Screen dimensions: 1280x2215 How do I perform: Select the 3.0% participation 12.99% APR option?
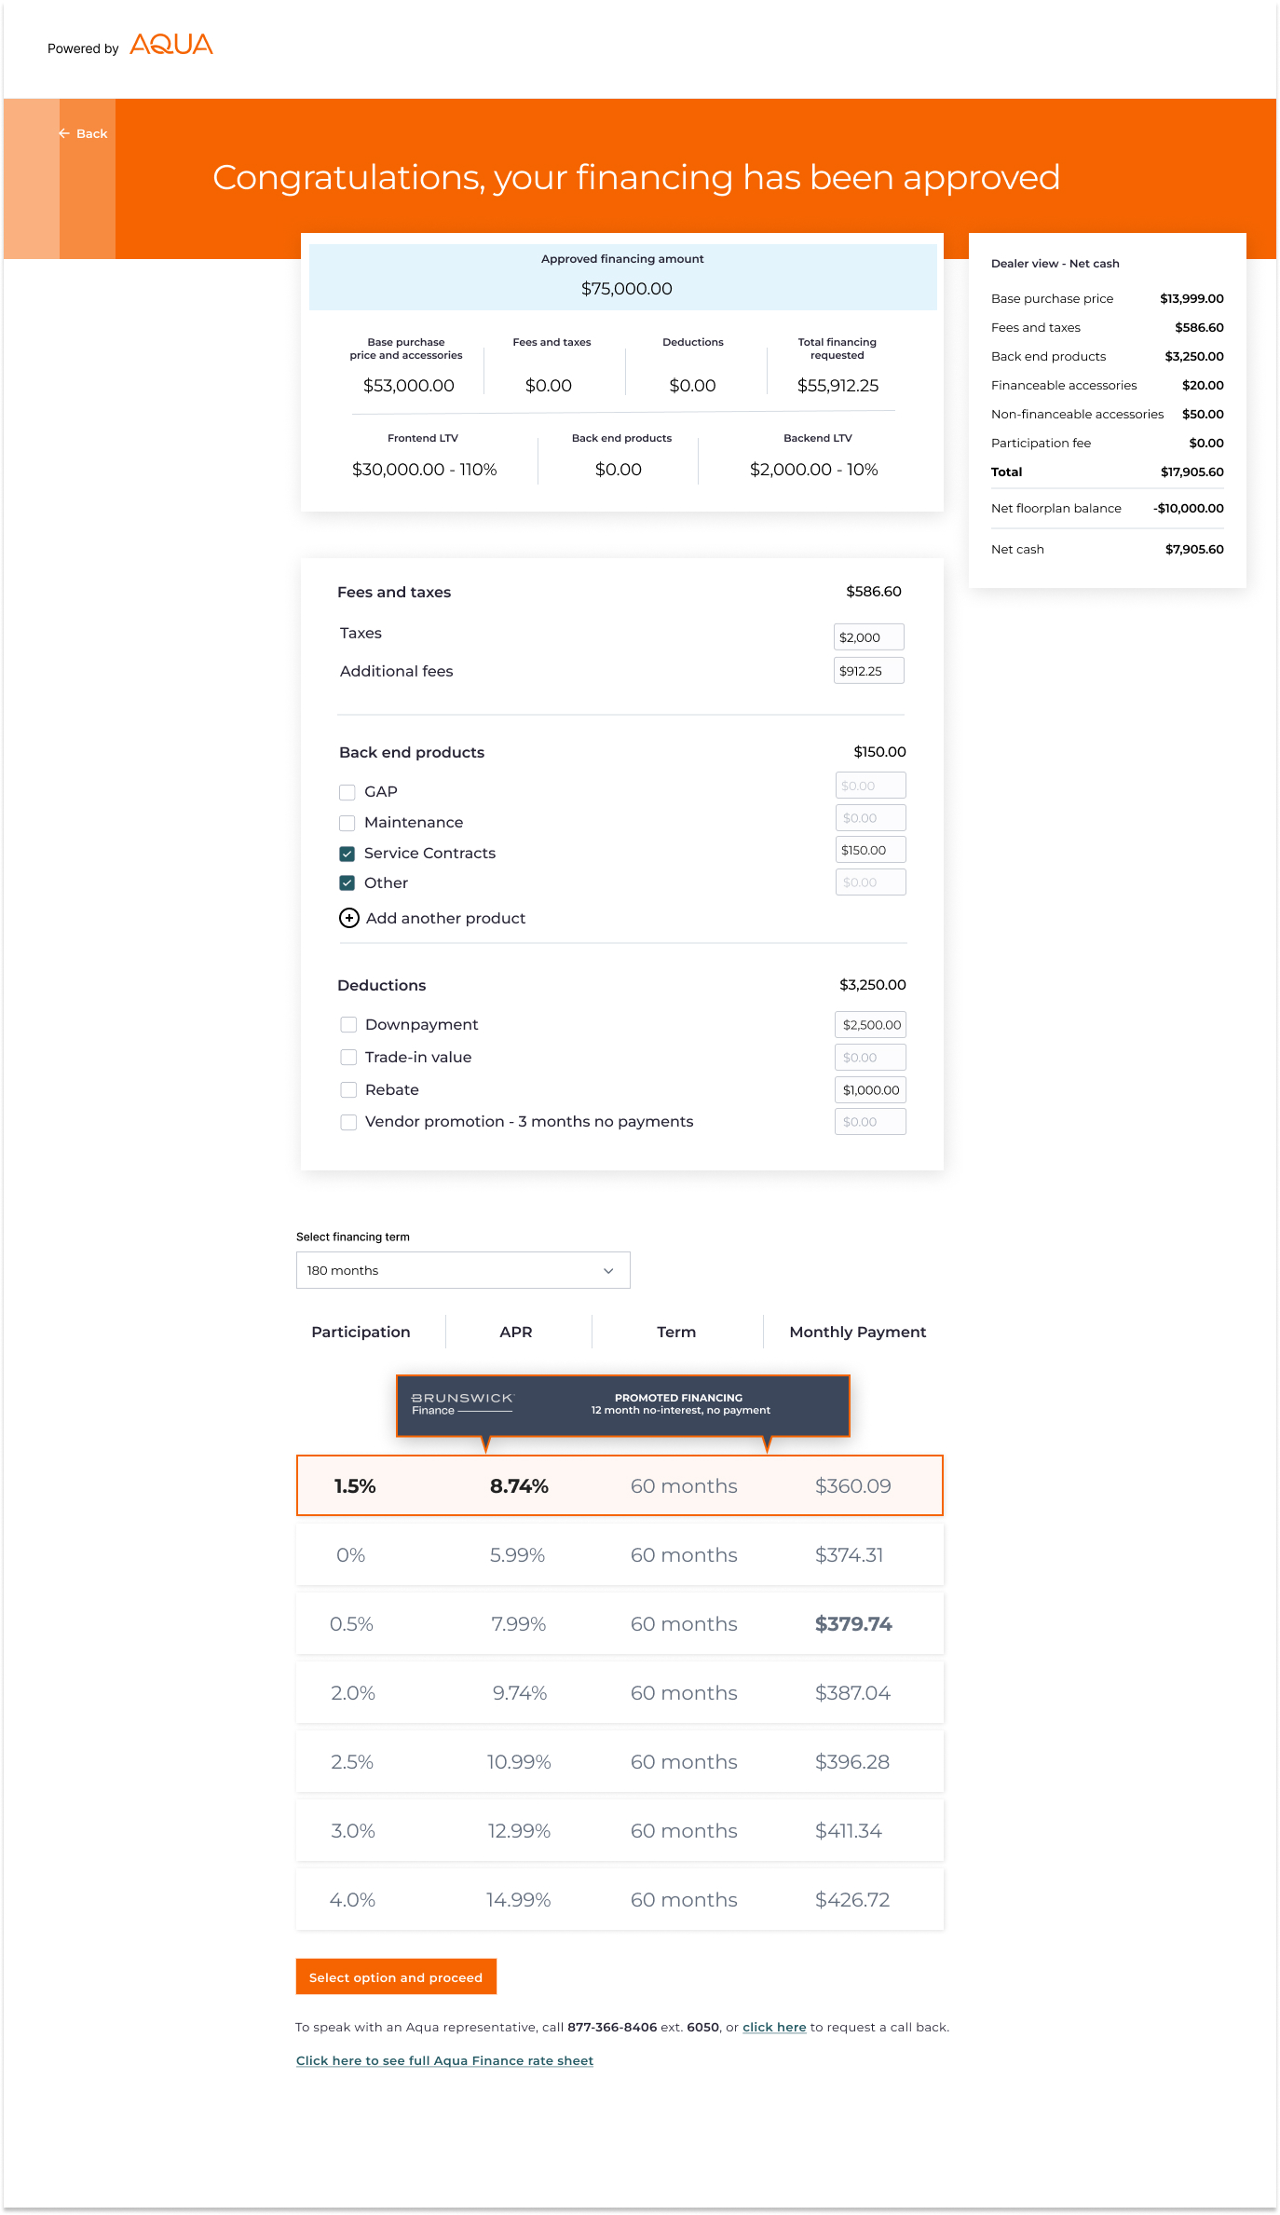click(x=620, y=1830)
